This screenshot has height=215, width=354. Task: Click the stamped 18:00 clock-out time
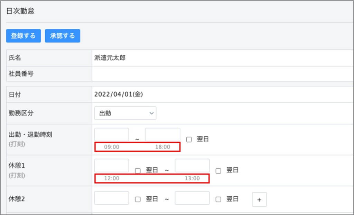tap(162, 147)
